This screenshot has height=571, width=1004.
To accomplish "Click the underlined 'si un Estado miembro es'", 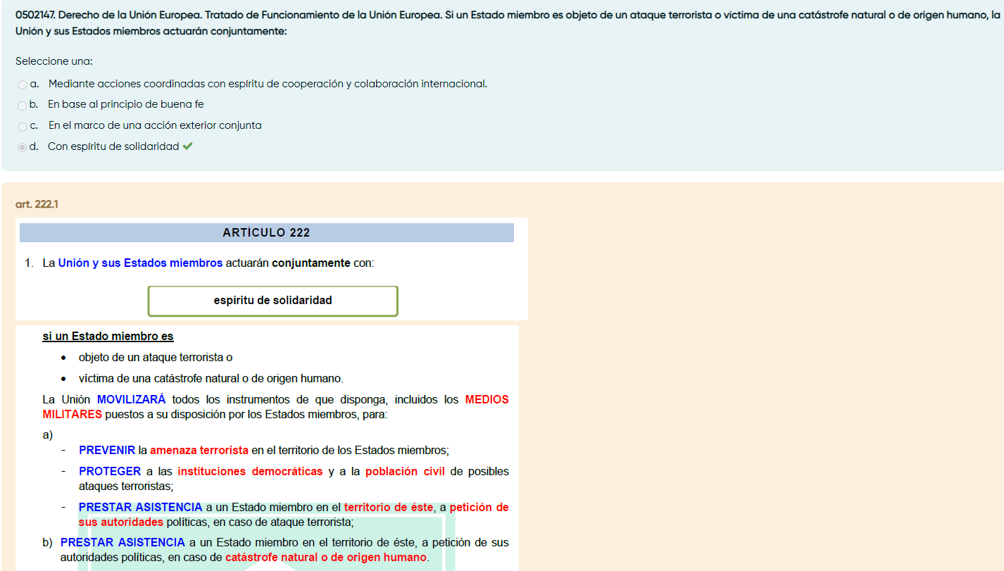I will tap(108, 337).
